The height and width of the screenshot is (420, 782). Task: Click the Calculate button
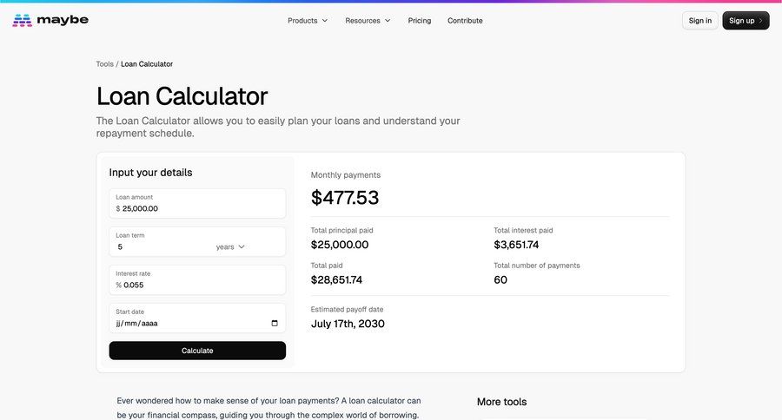pos(197,351)
